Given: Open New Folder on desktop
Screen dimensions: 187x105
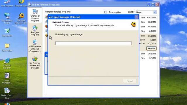Looking at the screenshot, I should point(7,48).
